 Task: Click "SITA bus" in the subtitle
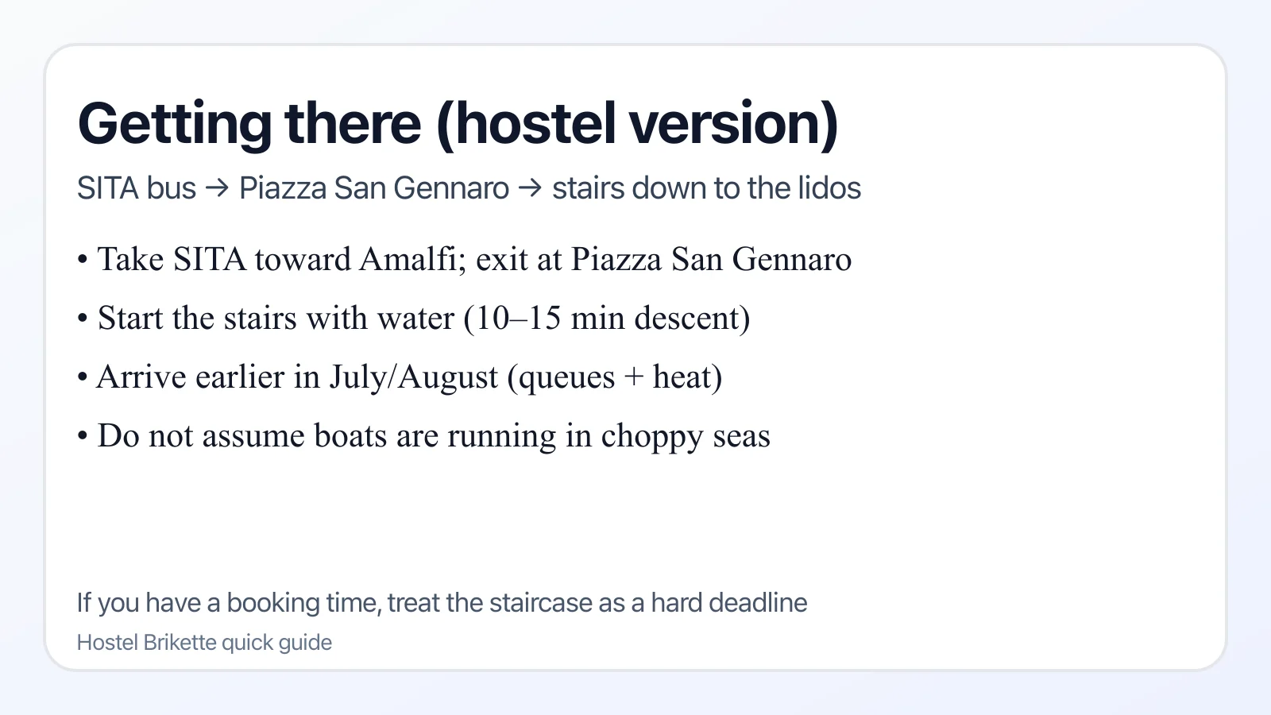pos(136,189)
